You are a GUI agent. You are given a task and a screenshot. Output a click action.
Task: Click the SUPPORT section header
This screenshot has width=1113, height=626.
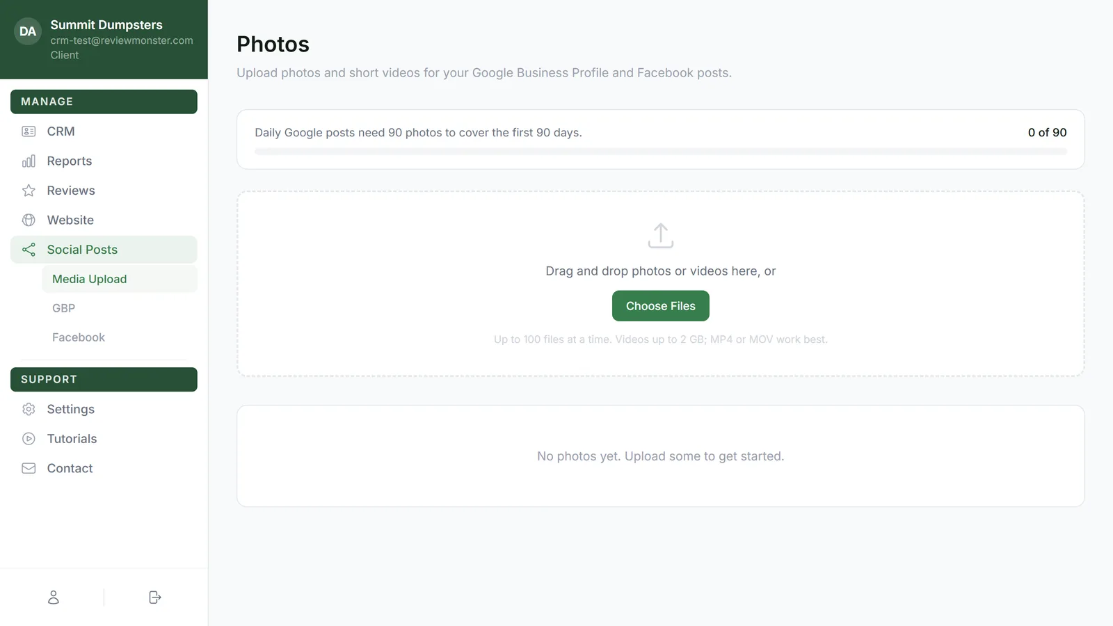tap(104, 380)
